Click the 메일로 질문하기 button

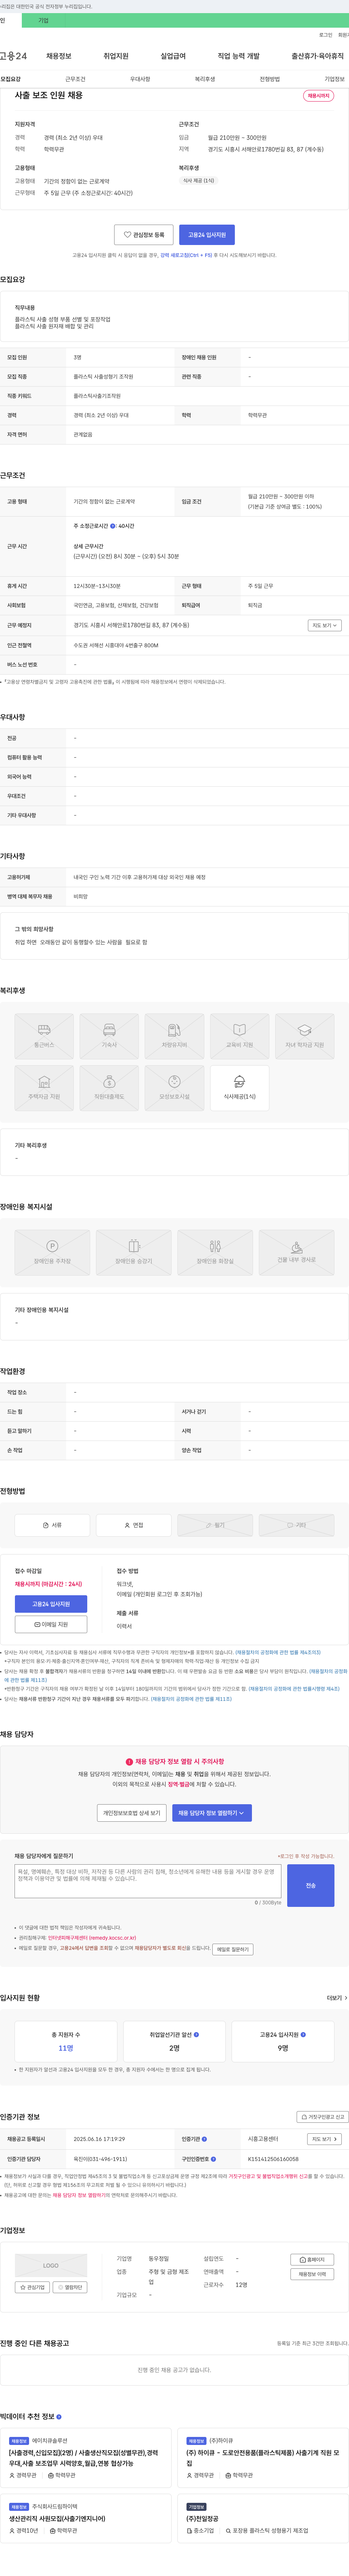pyautogui.click(x=233, y=1949)
